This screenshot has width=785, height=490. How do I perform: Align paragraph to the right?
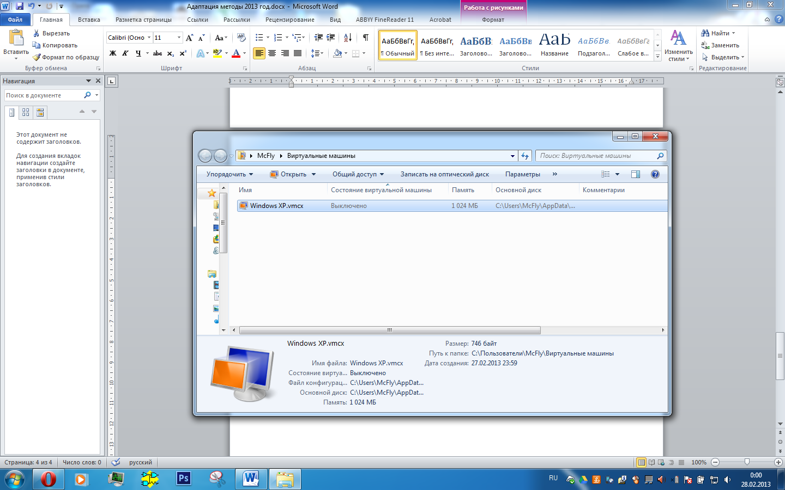point(285,53)
